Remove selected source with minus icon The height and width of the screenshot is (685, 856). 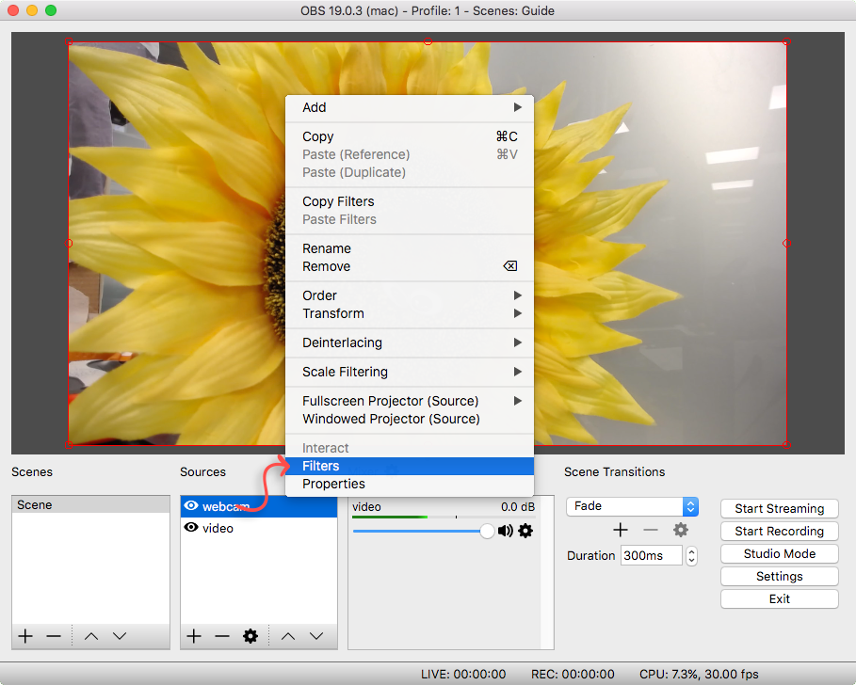point(221,636)
